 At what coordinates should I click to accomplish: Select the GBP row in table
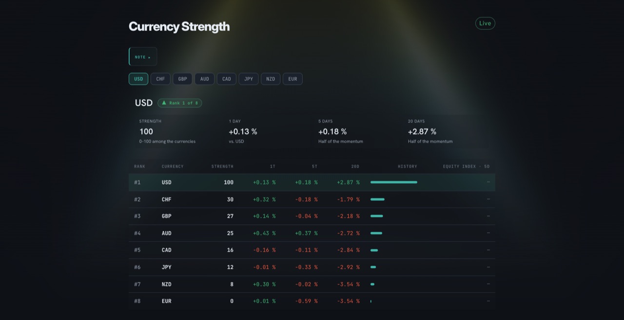tap(312, 216)
